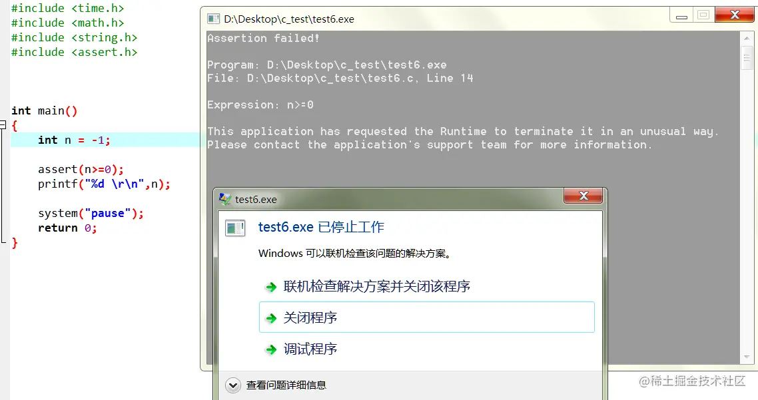Viewport: 758px width, 400px height.
Task: Click 'This application has requested the Runtime' line
Action: click(463, 131)
